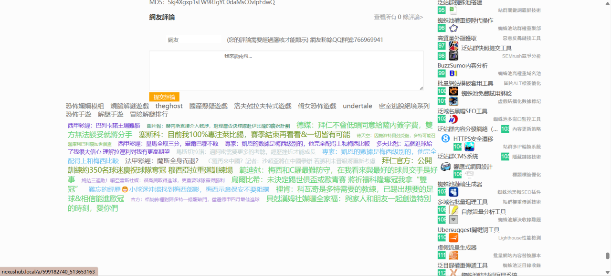Screen dimensions: 611x276
Task: Click the vertical page scrollbar thumb
Action: 607,256
